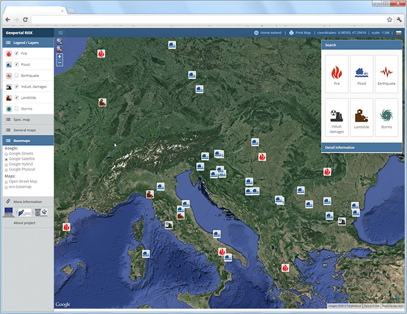Select w/o basemap radio option

click(x=6, y=187)
